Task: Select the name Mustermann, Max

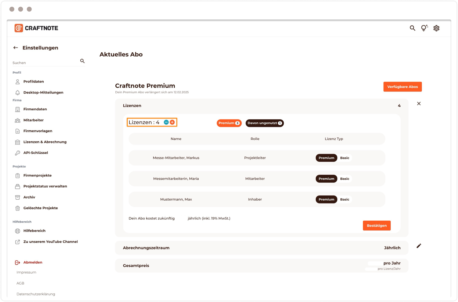Action: [x=176, y=200]
